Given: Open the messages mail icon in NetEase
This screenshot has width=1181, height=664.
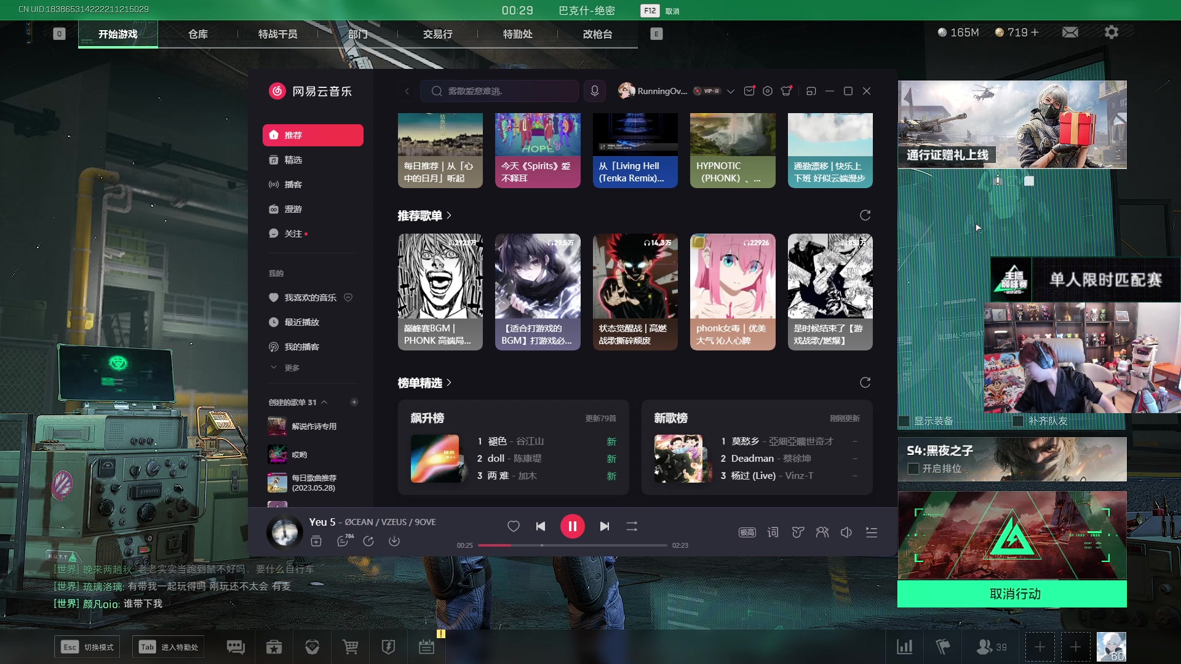Looking at the screenshot, I should pos(749,91).
